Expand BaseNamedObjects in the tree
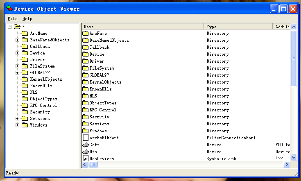The image size is (301, 181). tap(17, 40)
